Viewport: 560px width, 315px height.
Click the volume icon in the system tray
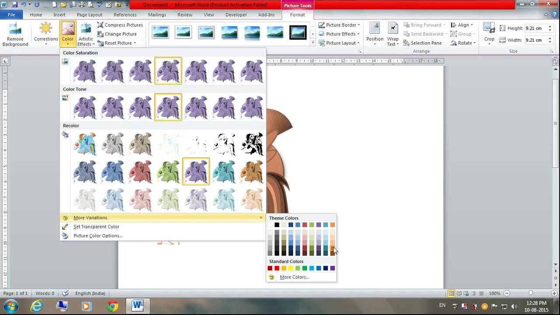pyautogui.click(x=514, y=306)
